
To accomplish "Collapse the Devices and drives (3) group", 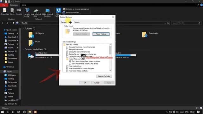I will pos(23,49).
